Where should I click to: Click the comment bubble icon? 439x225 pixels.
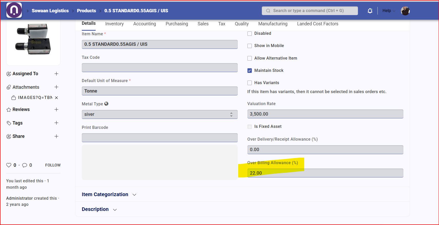[x=25, y=165]
